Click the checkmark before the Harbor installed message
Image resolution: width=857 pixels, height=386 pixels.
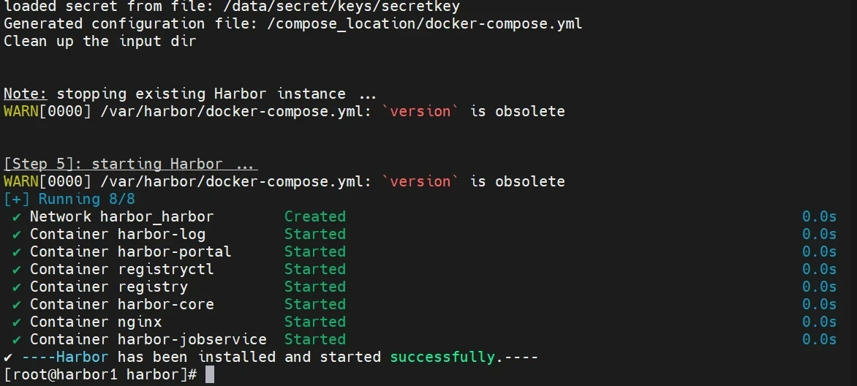tap(8, 357)
